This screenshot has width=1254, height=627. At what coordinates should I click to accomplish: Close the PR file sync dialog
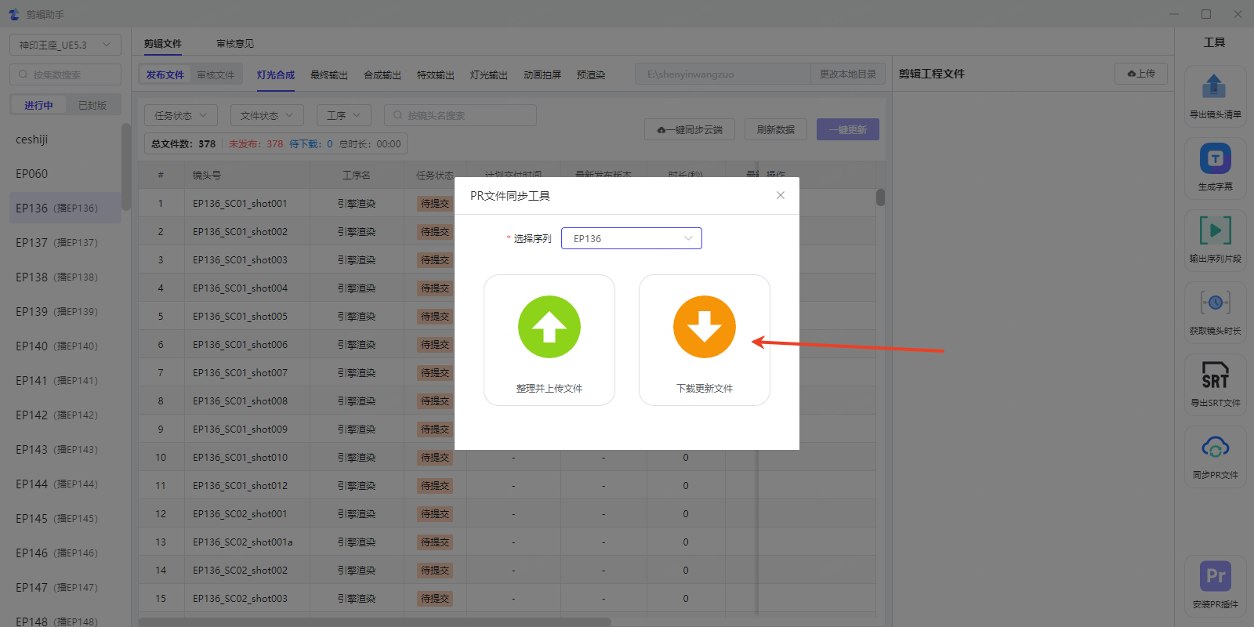tap(780, 195)
